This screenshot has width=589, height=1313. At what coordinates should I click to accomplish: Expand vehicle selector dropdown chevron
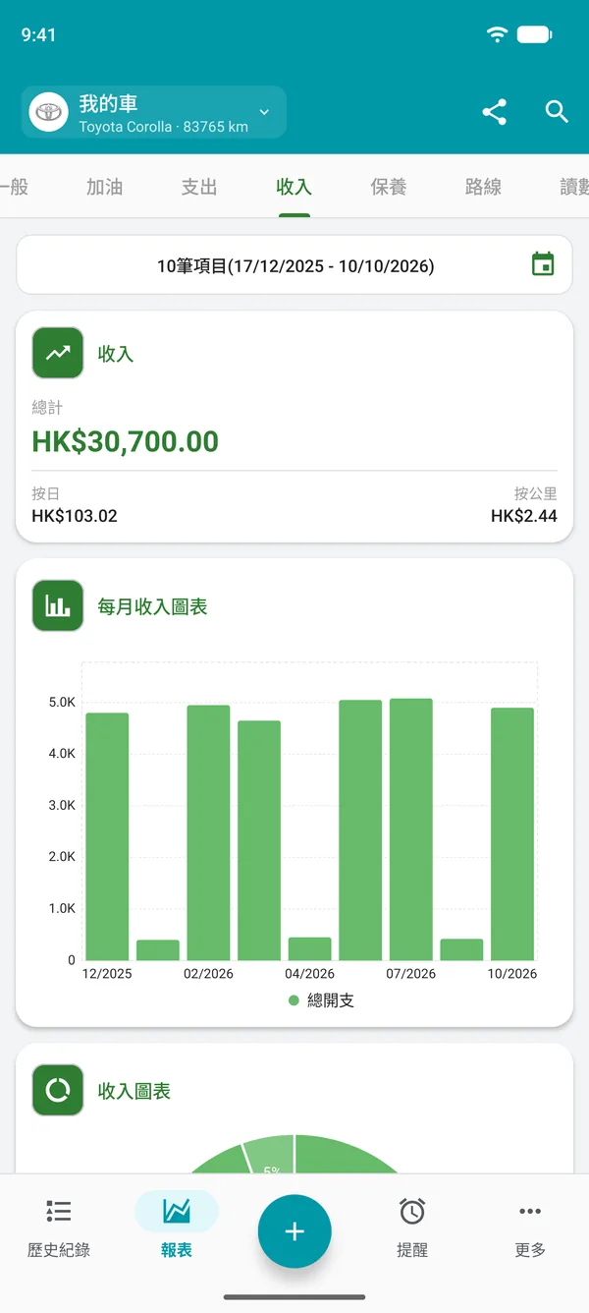(x=264, y=112)
